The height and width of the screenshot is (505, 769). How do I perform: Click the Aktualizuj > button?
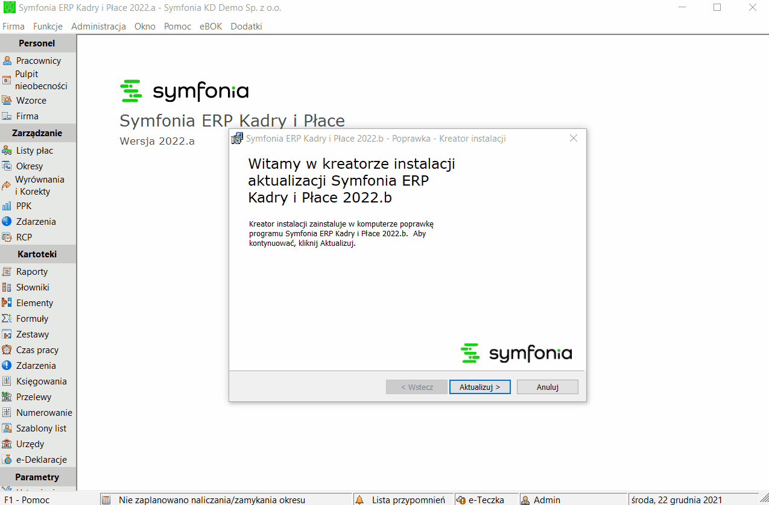(480, 387)
